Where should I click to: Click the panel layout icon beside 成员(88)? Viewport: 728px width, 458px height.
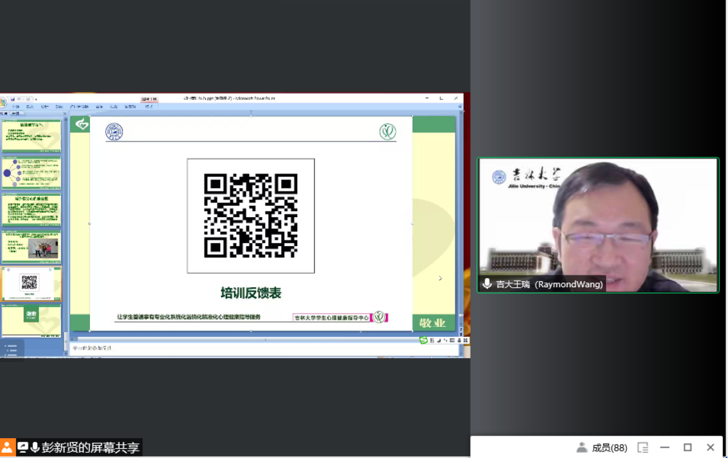pos(643,447)
